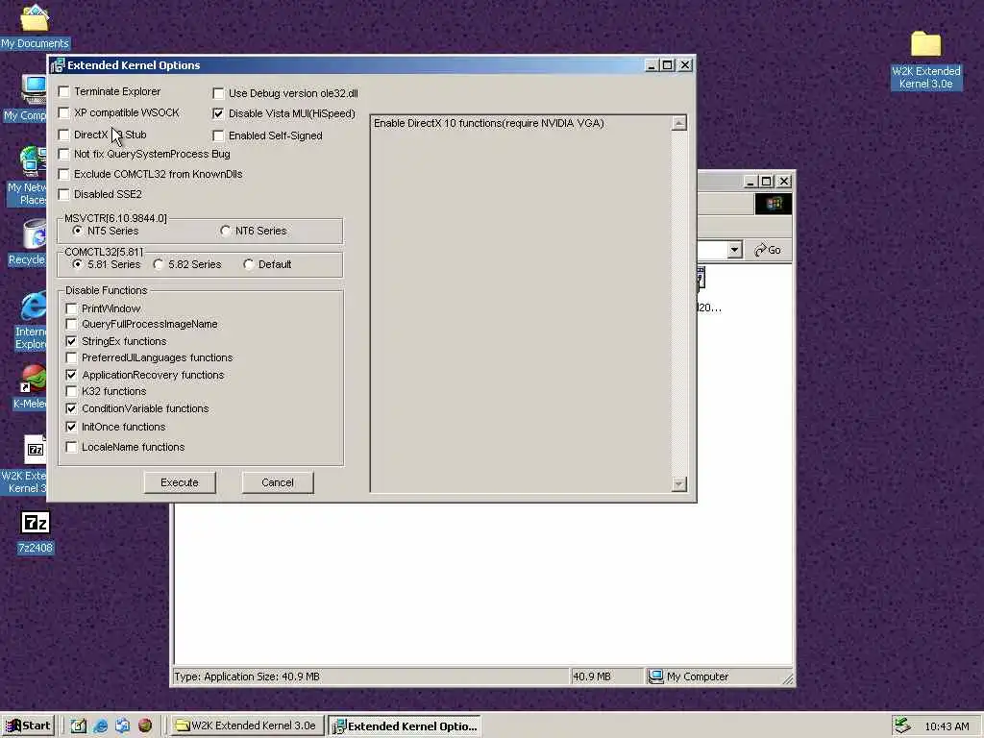Select the NT5 Series radio button
The width and height of the screenshot is (984, 738).
coord(77,231)
